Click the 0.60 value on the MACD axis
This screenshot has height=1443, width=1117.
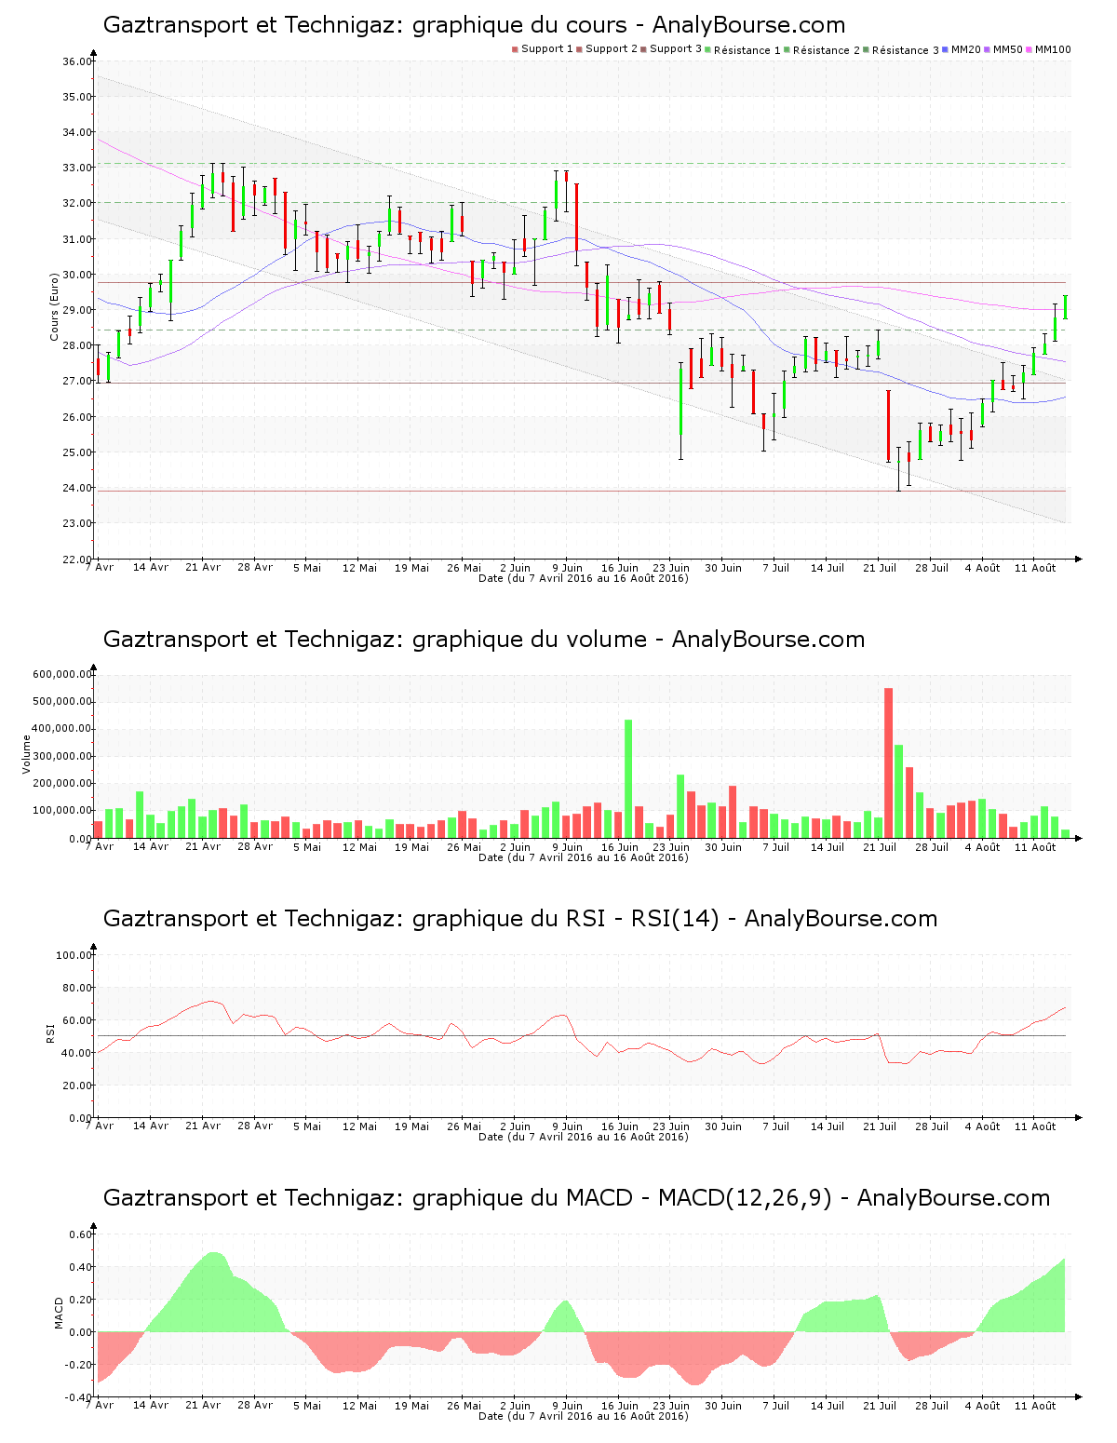(81, 1234)
